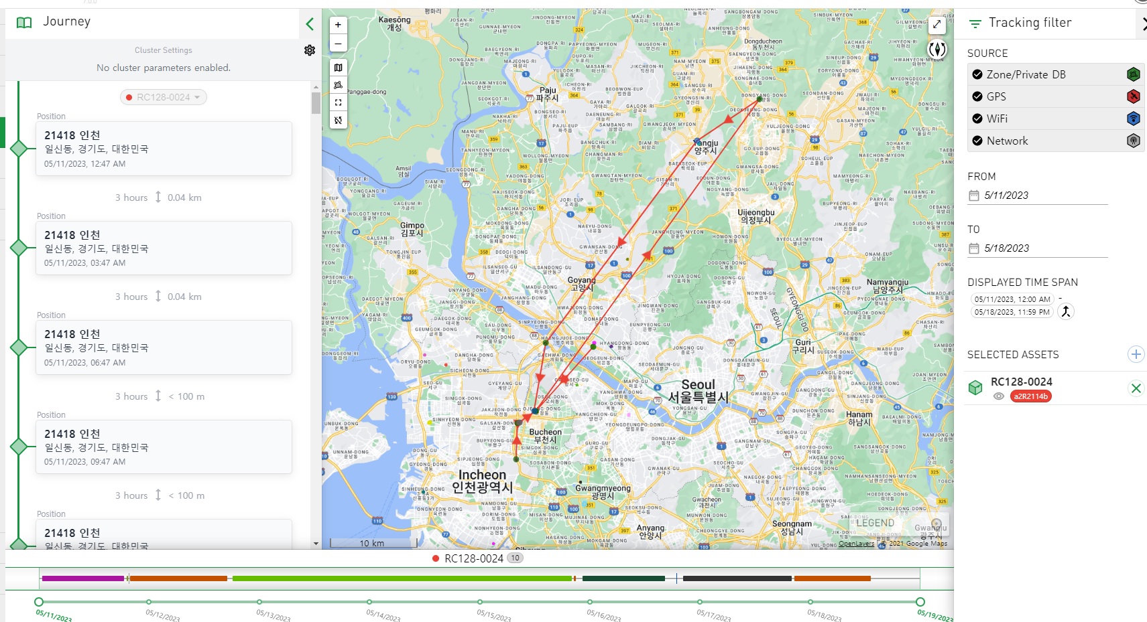Zoom out on the map
The width and height of the screenshot is (1147, 622).
[338, 44]
